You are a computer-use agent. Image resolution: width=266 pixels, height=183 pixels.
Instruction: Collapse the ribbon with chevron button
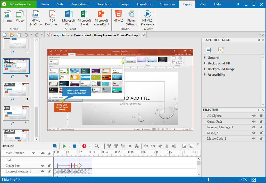238,4
